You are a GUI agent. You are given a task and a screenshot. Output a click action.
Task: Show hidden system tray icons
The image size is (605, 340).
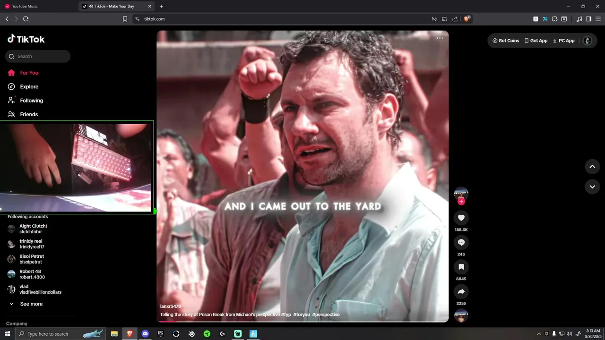539,334
